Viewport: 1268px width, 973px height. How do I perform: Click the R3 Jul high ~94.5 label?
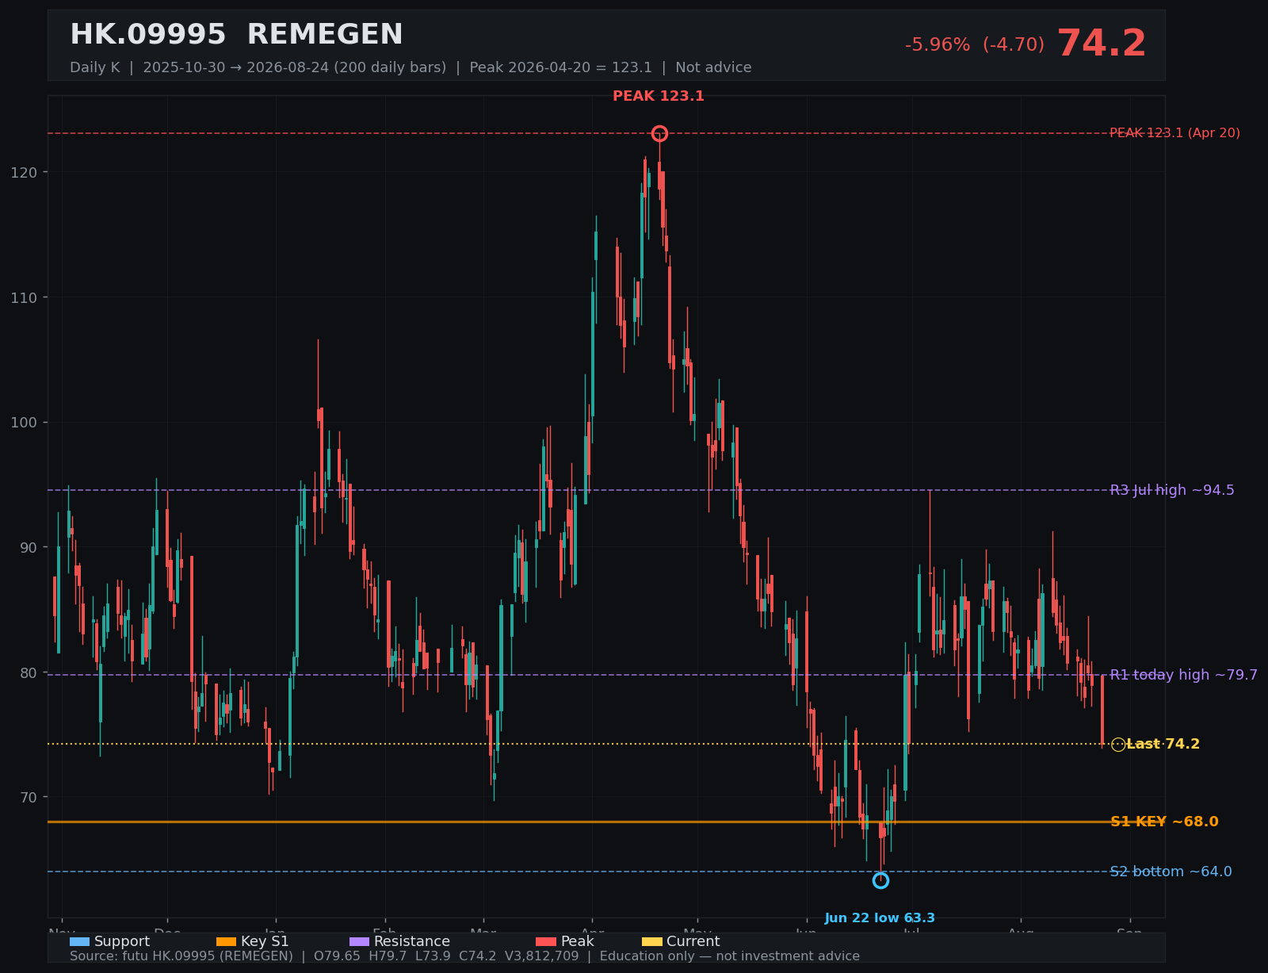tap(1172, 490)
